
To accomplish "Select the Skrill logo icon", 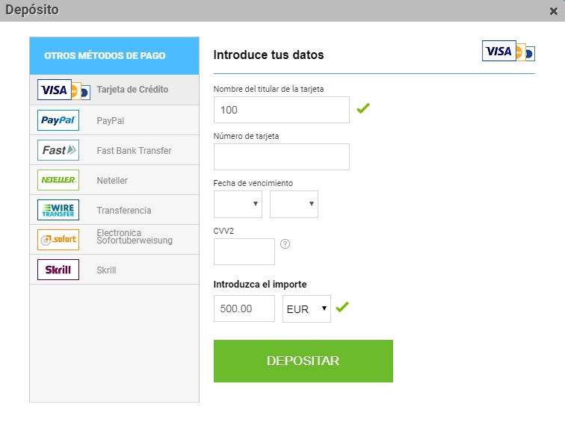I will pos(58,270).
